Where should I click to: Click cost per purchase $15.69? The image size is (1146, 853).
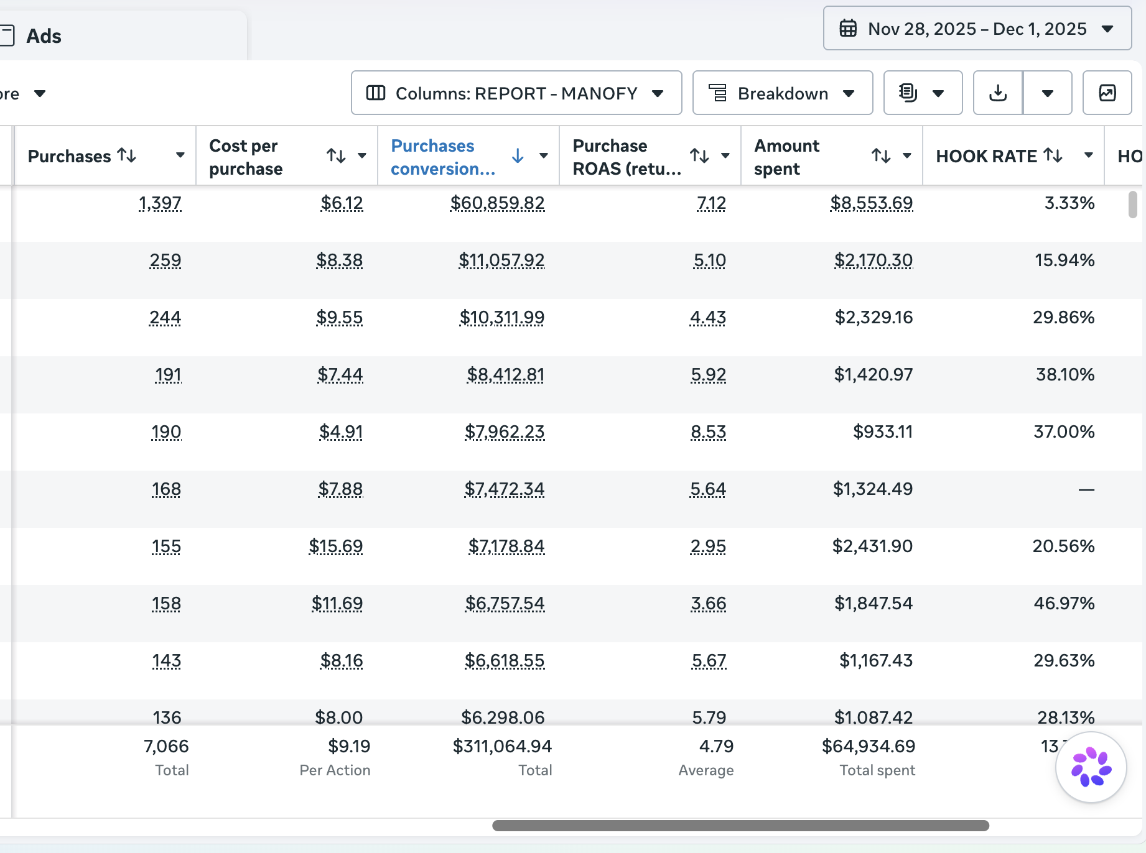pyautogui.click(x=336, y=546)
